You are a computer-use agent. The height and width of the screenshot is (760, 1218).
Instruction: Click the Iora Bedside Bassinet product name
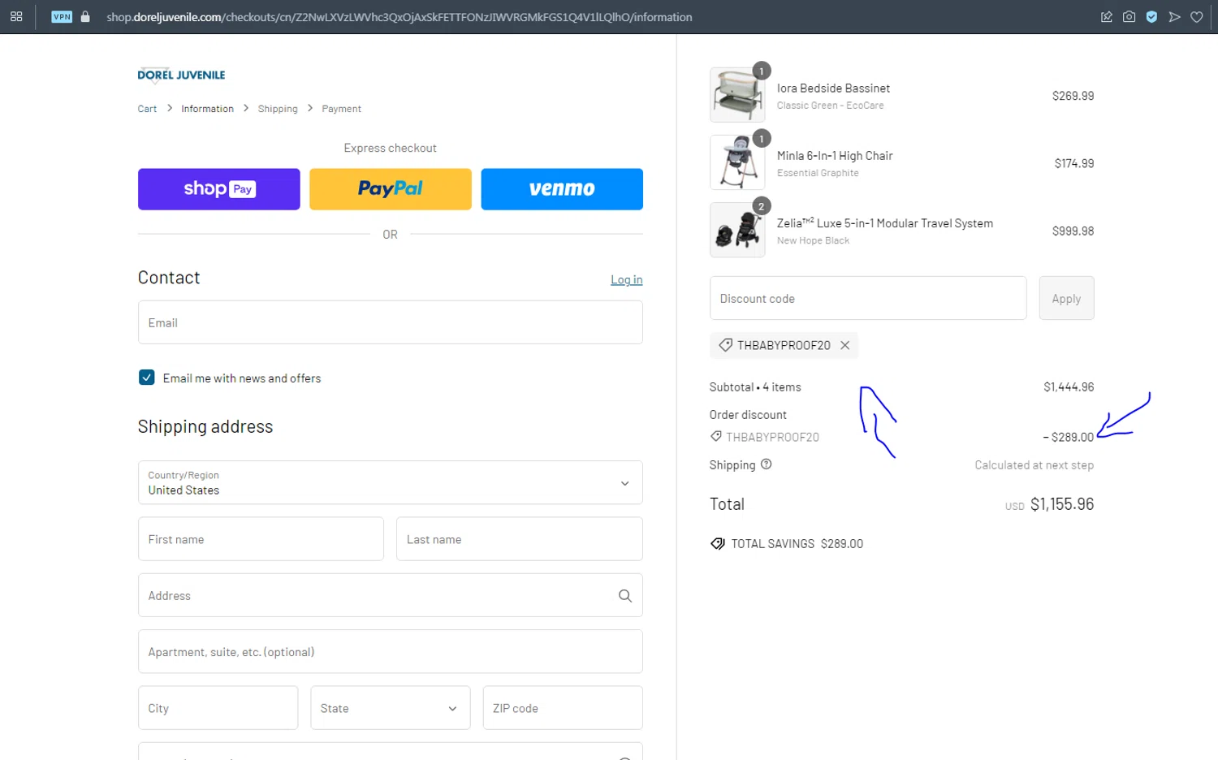click(833, 88)
